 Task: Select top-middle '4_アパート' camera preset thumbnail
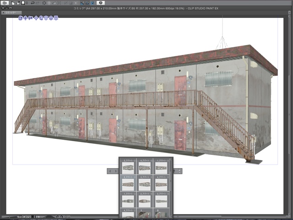(x=145, y=166)
